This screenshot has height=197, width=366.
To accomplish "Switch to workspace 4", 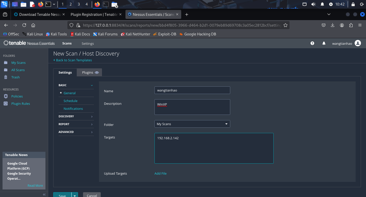I will pyautogui.click(x=87, y=4).
